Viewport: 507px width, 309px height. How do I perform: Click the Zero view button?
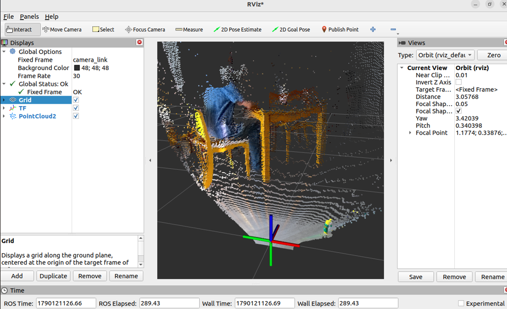tap(493, 55)
